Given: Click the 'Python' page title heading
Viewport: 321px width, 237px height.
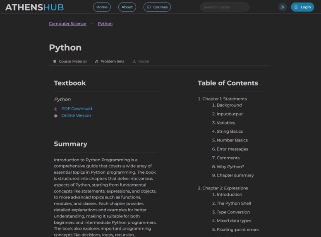Looking at the screenshot, I should coord(65,48).
